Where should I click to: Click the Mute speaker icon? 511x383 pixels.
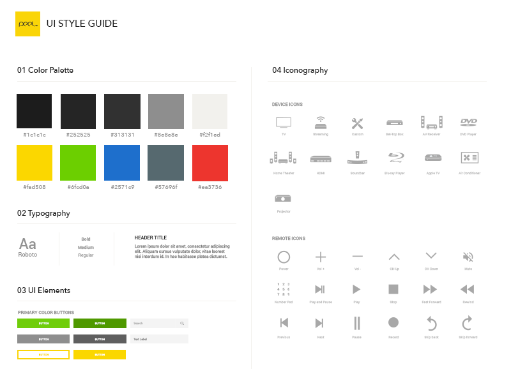[468, 257]
